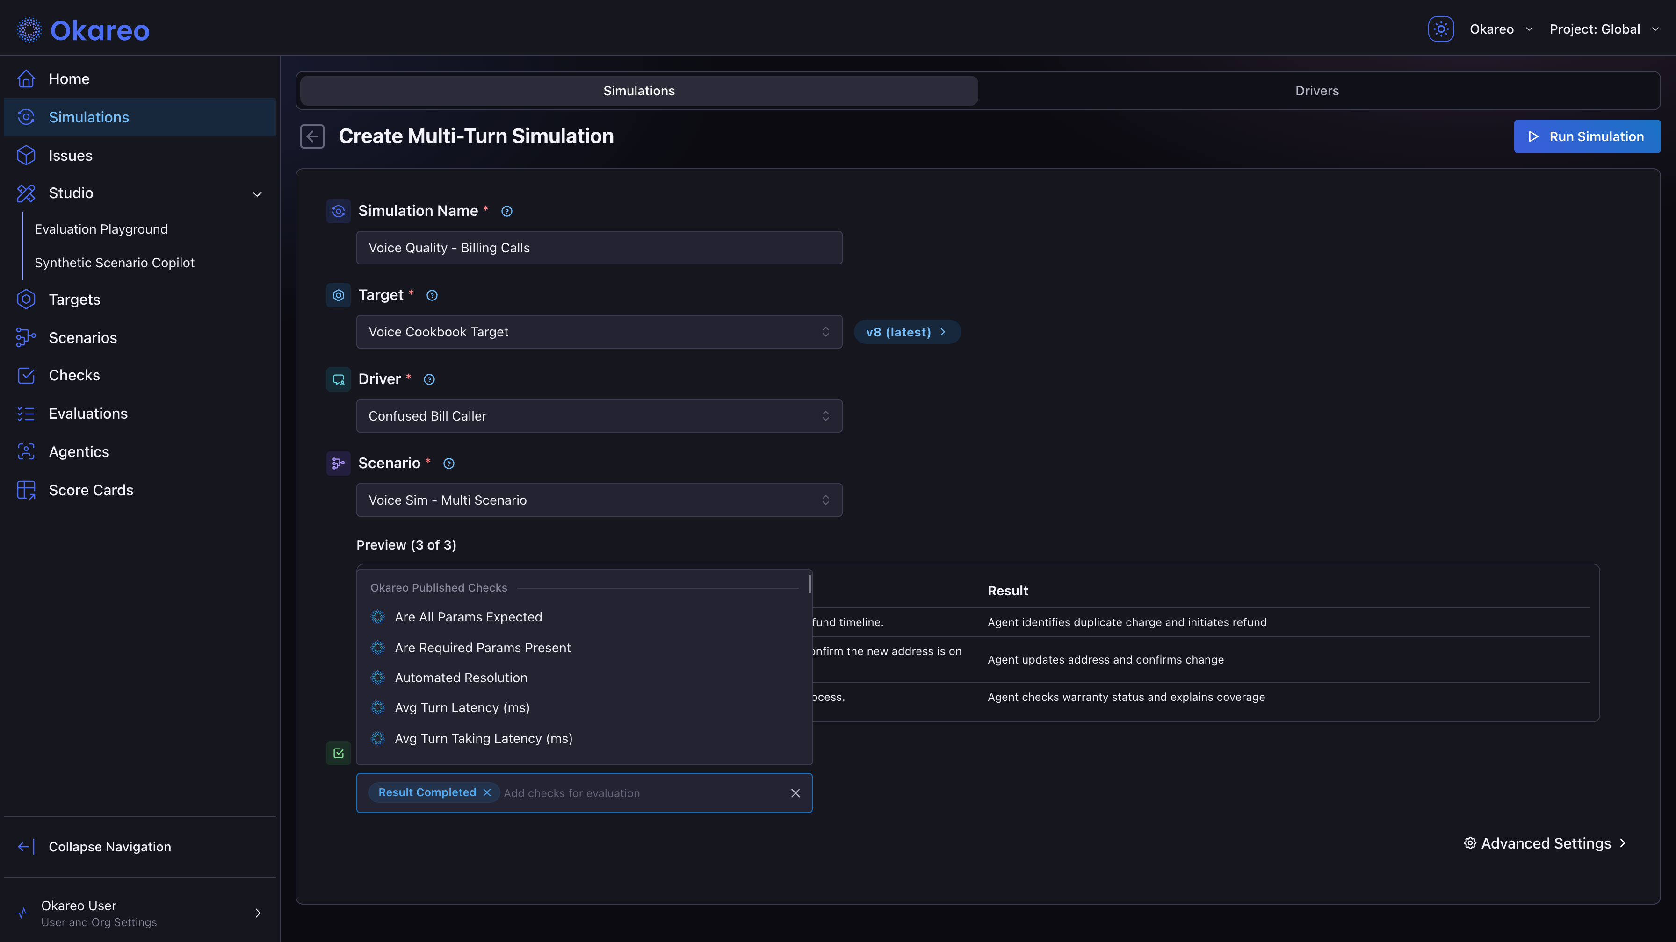Click 'Agent checks warranty status and explains coverage'
This screenshot has height=942, width=1676.
pos(1126,697)
